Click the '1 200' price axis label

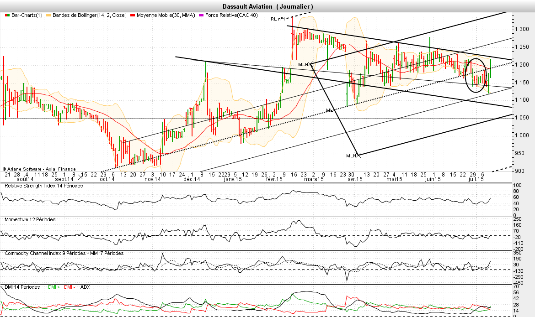pos(522,65)
